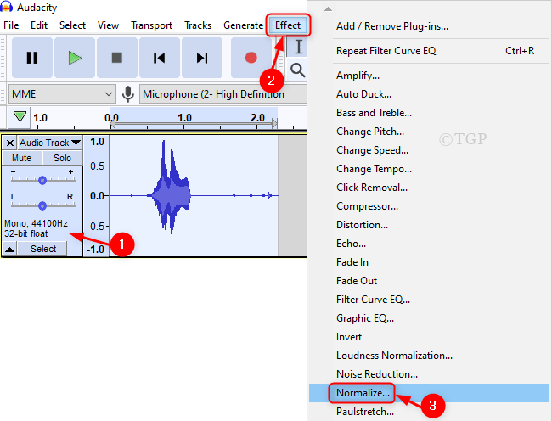Open the Microphone recording device dropdown
This screenshot has width=552, height=421.
pos(223,94)
